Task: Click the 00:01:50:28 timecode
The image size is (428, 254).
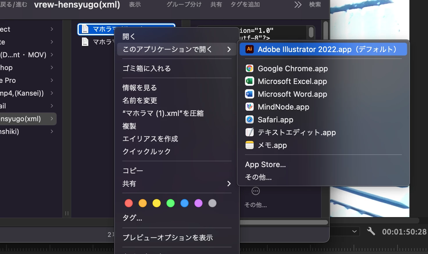Action: click(x=404, y=232)
